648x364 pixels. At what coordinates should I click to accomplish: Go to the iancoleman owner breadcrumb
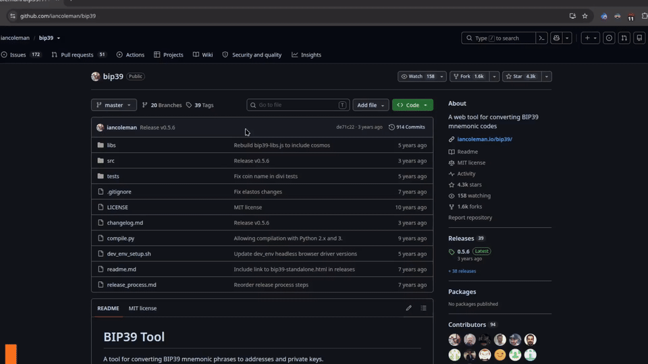[x=15, y=38]
